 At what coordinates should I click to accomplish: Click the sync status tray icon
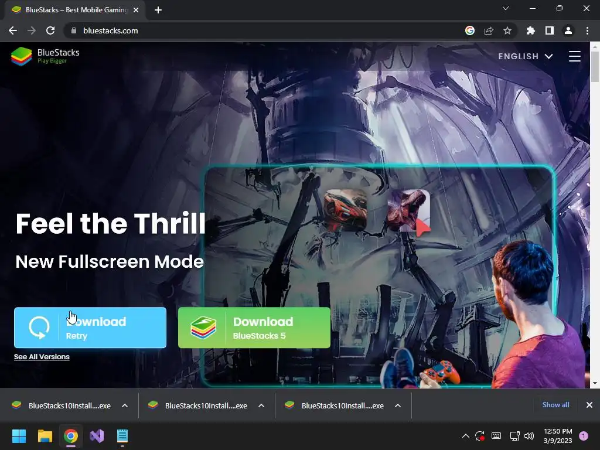point(480,436)
